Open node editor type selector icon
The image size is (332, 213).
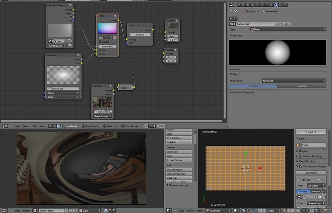5,126
